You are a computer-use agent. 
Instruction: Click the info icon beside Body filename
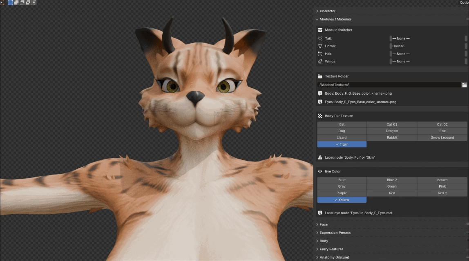320,93
